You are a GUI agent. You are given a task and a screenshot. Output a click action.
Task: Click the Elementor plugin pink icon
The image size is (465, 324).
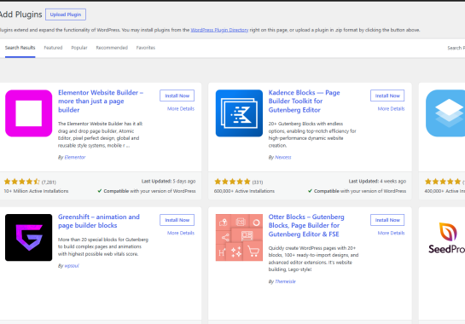pos(29,113)
